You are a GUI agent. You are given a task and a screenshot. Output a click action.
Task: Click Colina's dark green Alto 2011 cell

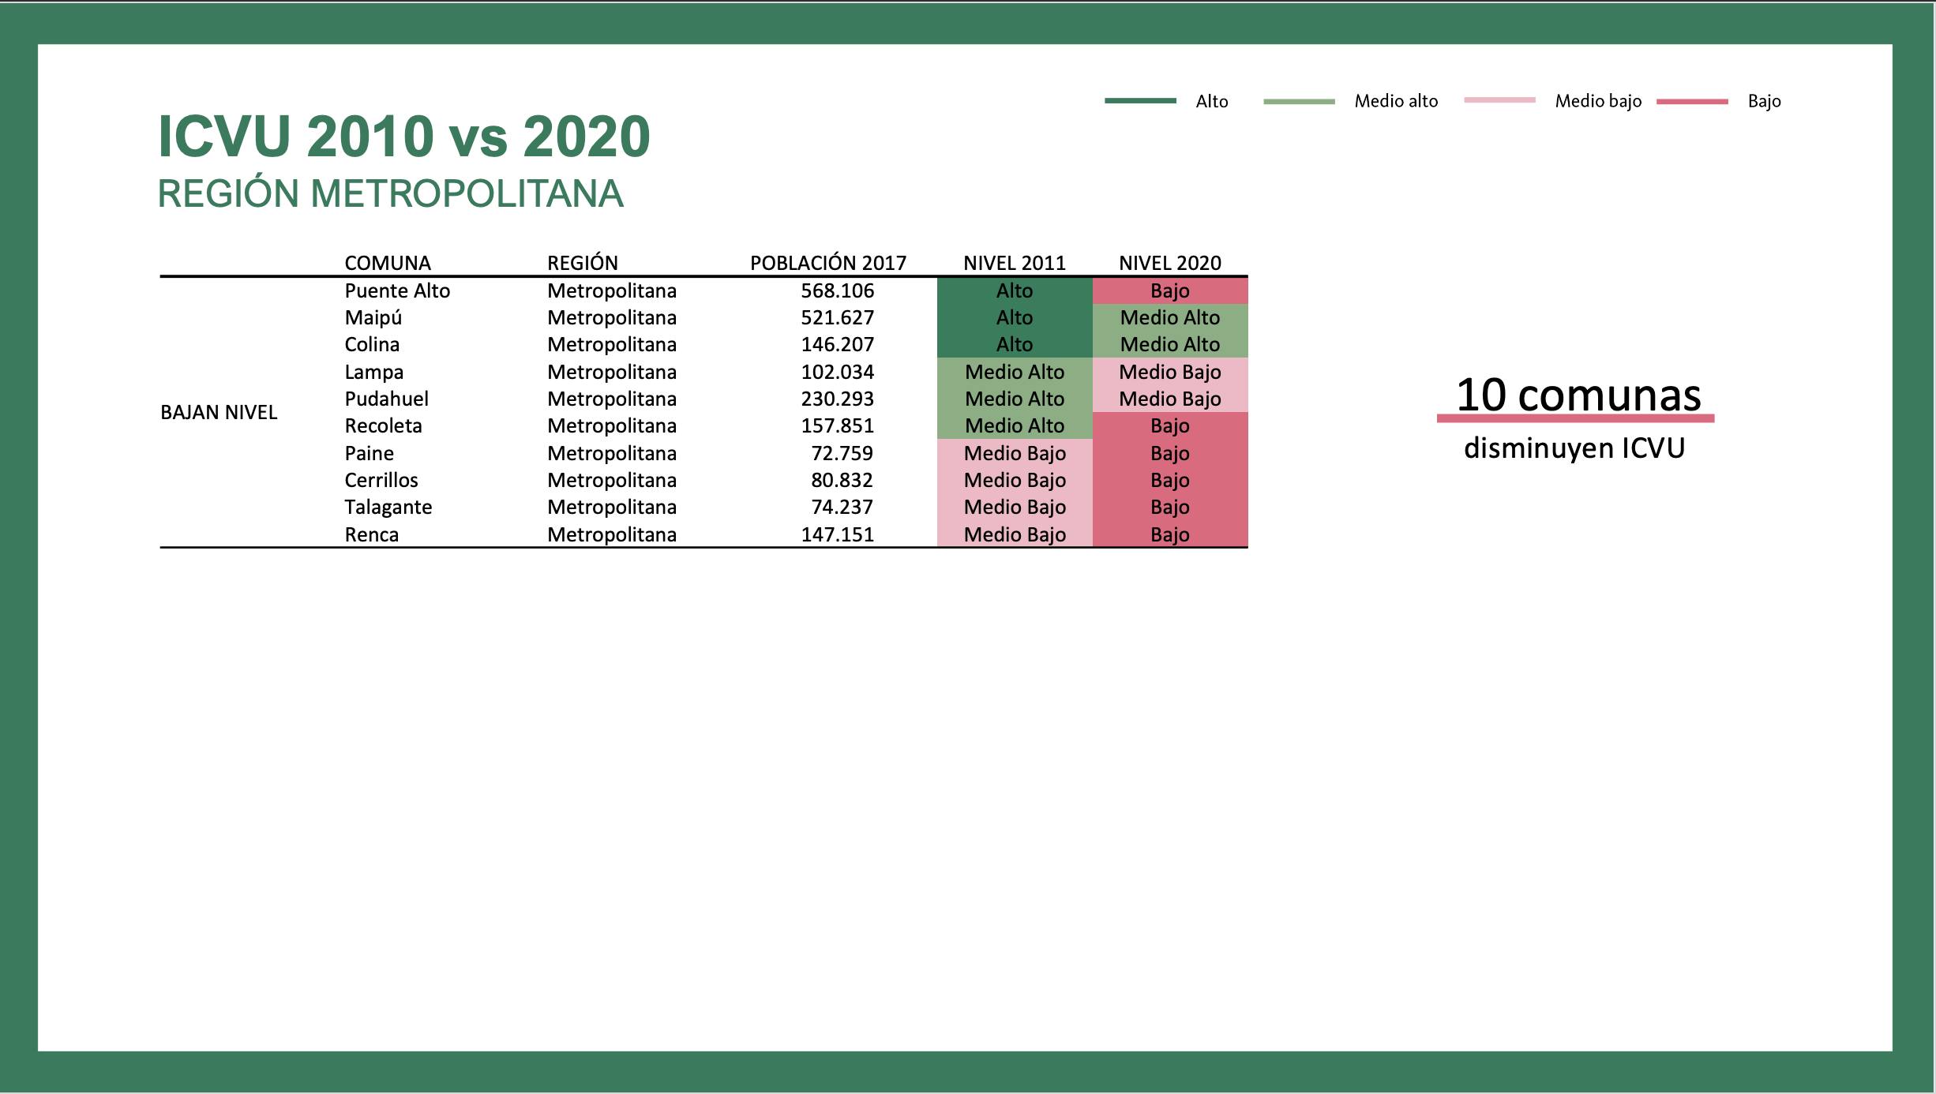click(1014, 344)
